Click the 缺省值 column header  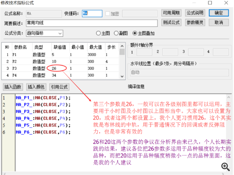[60, 47]
